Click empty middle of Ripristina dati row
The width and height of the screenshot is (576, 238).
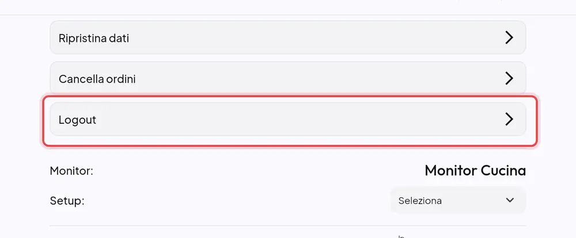click(x=312, y=37)
